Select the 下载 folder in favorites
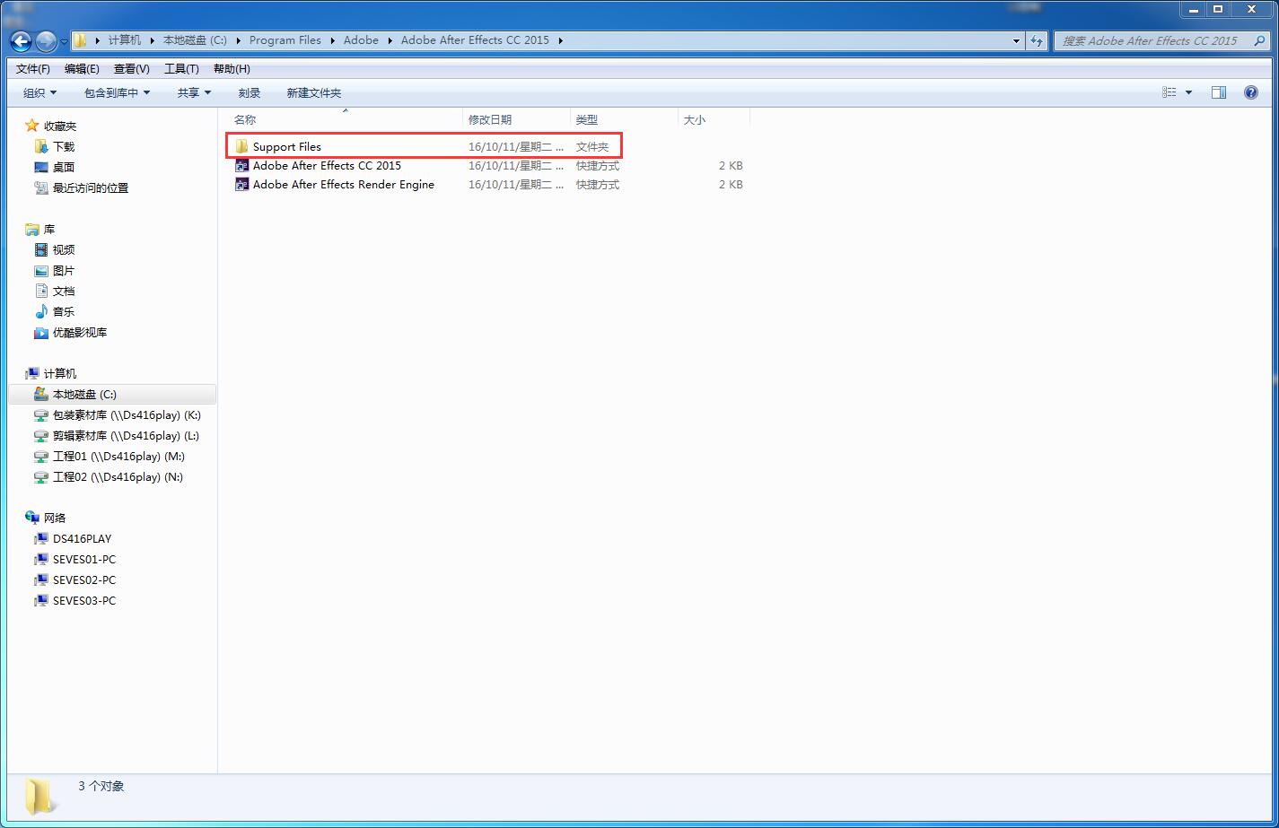The width and height of the screenshot is (1279, 828). point(63,146)
